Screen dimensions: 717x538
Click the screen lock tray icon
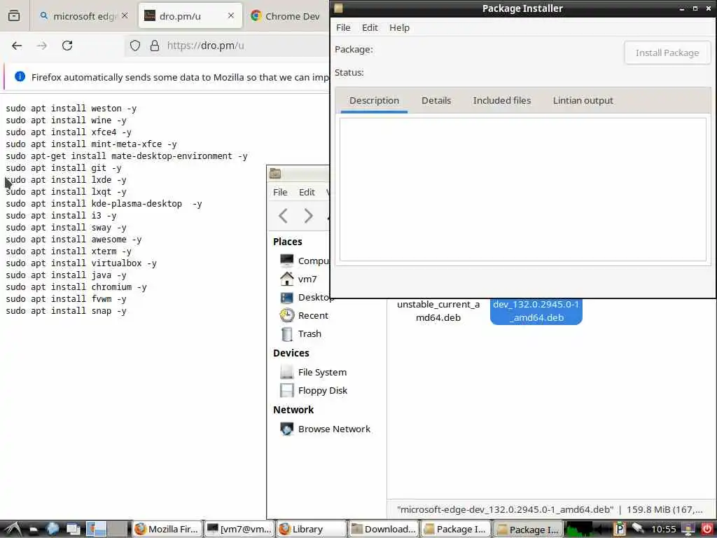click(x=688, y=530)
